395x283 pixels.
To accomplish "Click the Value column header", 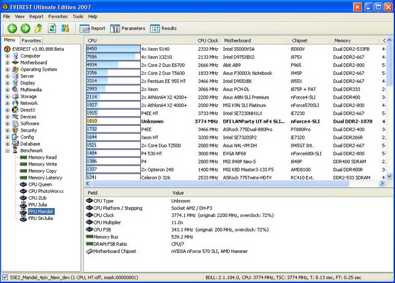I will tap(251, 193).
